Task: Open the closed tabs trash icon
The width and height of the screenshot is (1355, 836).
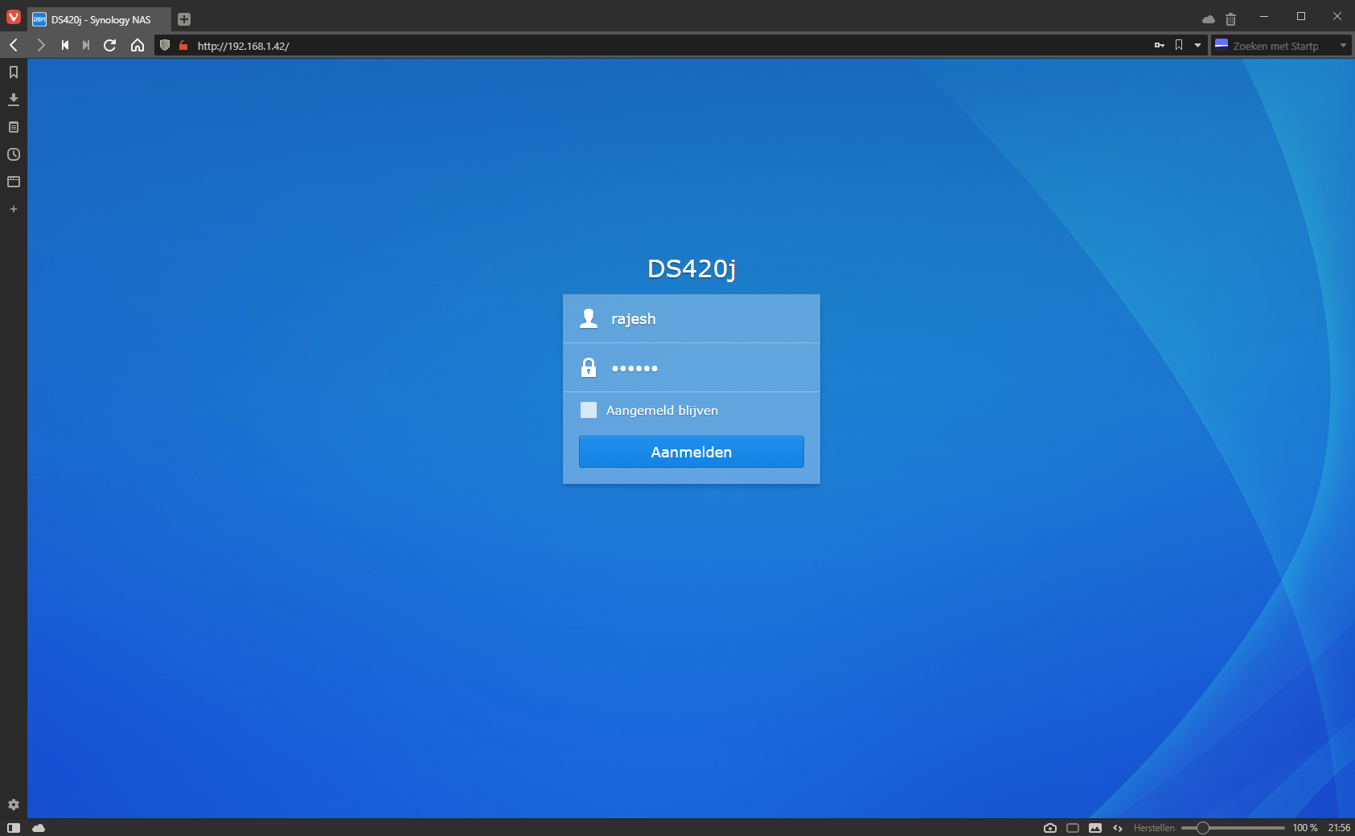Action: click(x=1230, y=18)
